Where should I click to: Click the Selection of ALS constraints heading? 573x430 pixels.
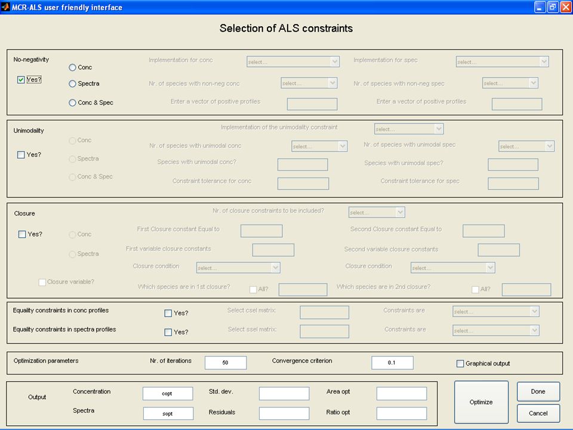[x=286, y=29]
